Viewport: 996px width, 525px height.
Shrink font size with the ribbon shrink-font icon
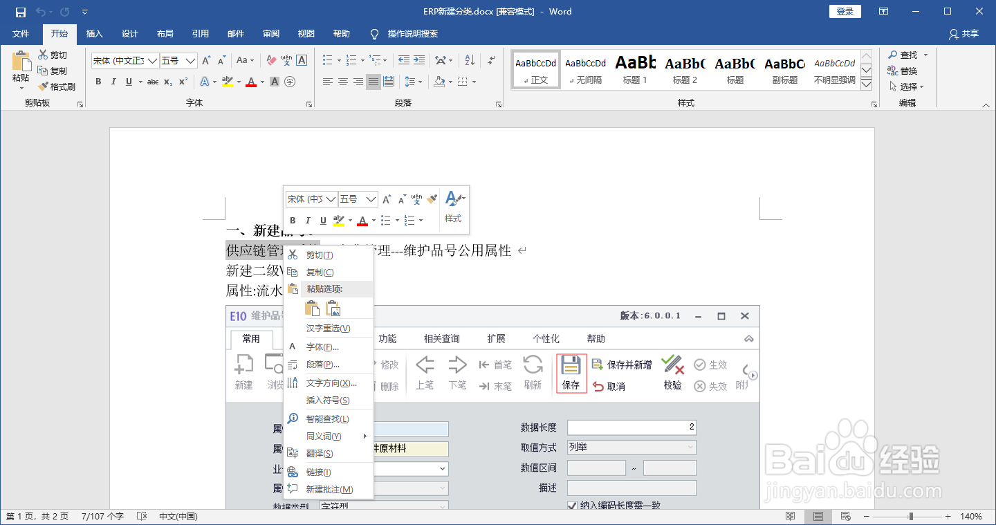222,61
